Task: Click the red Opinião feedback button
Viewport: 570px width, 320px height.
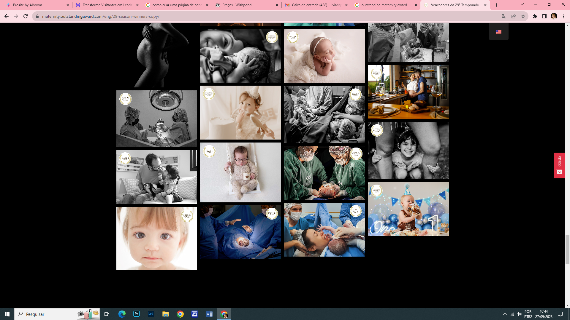Action: point(559,165)
